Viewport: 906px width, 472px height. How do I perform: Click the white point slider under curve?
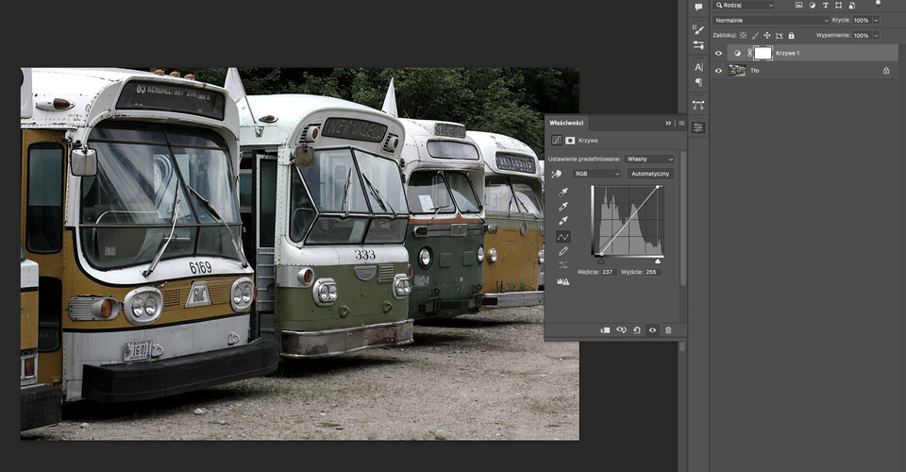tap(658, 261)
